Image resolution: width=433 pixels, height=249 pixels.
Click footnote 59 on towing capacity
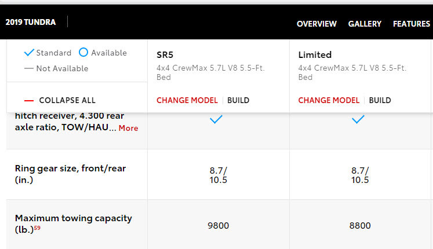37,228
